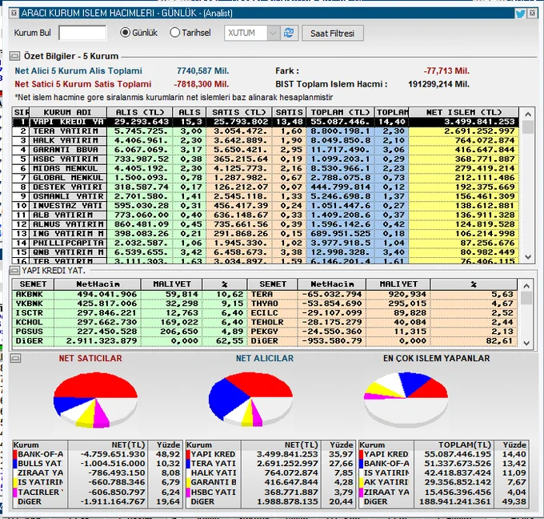Click TEHOLR in the net sell list

tap(267, 323)
